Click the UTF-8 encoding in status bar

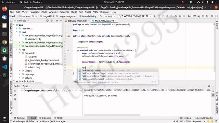pyautogui.click(x=188, y=122)
